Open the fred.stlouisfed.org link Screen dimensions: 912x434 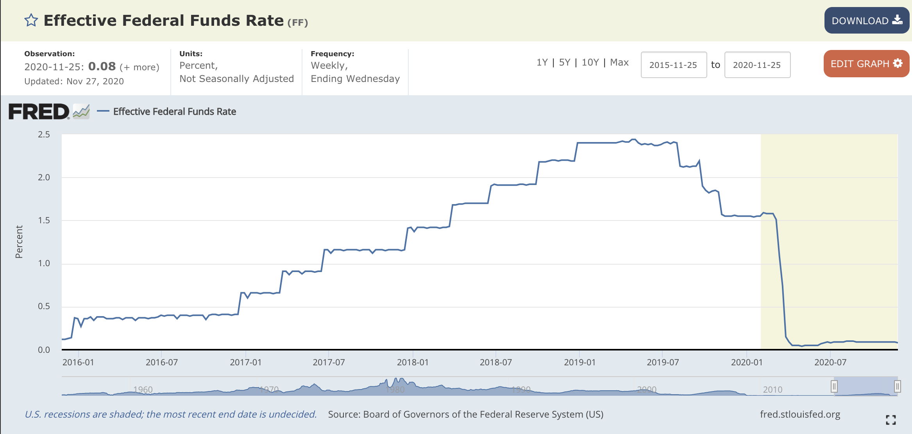click(x=800, y=414)
